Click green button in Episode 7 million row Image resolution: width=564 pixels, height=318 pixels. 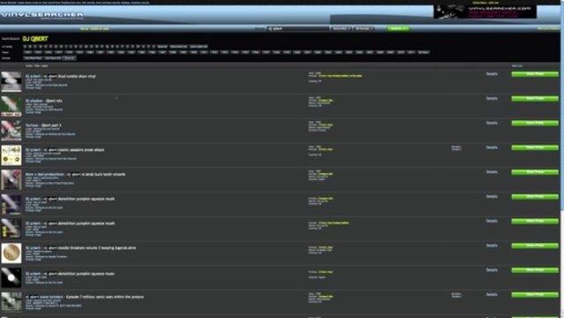click(x=535, y=294)
